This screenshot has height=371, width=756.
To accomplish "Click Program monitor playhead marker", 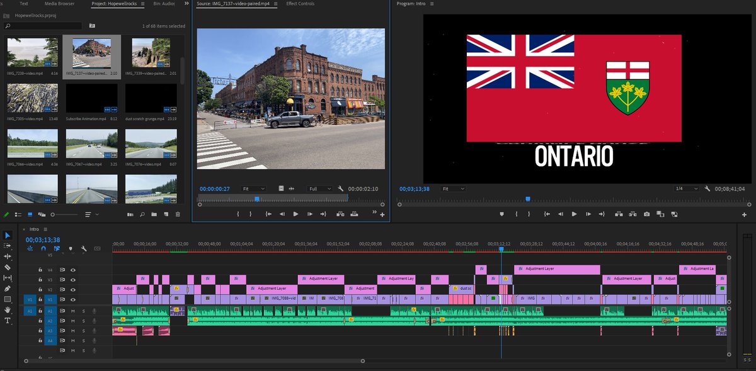I will [x=528, y=199].
